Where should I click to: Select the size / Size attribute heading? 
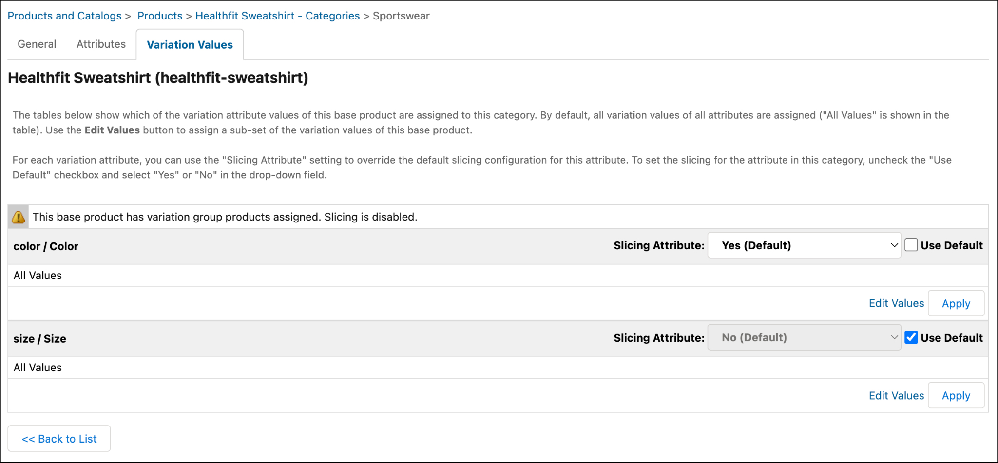[x=40, y=339]
